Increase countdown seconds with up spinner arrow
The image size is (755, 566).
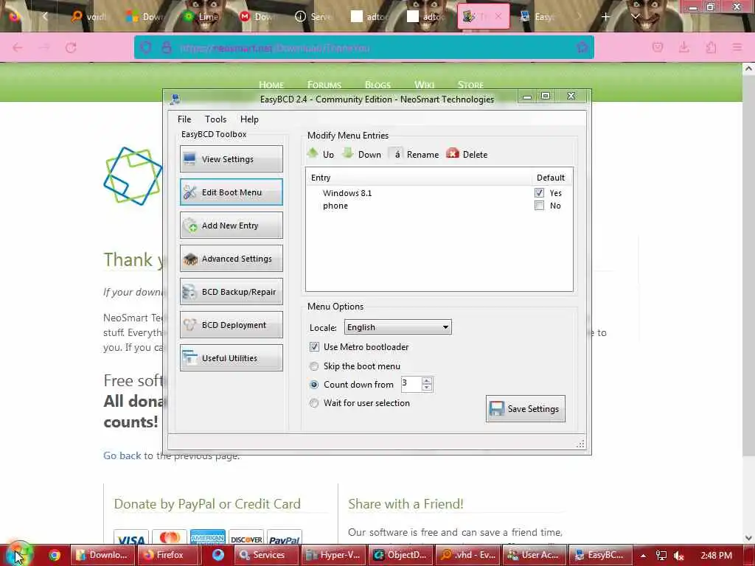coord(427,380)
